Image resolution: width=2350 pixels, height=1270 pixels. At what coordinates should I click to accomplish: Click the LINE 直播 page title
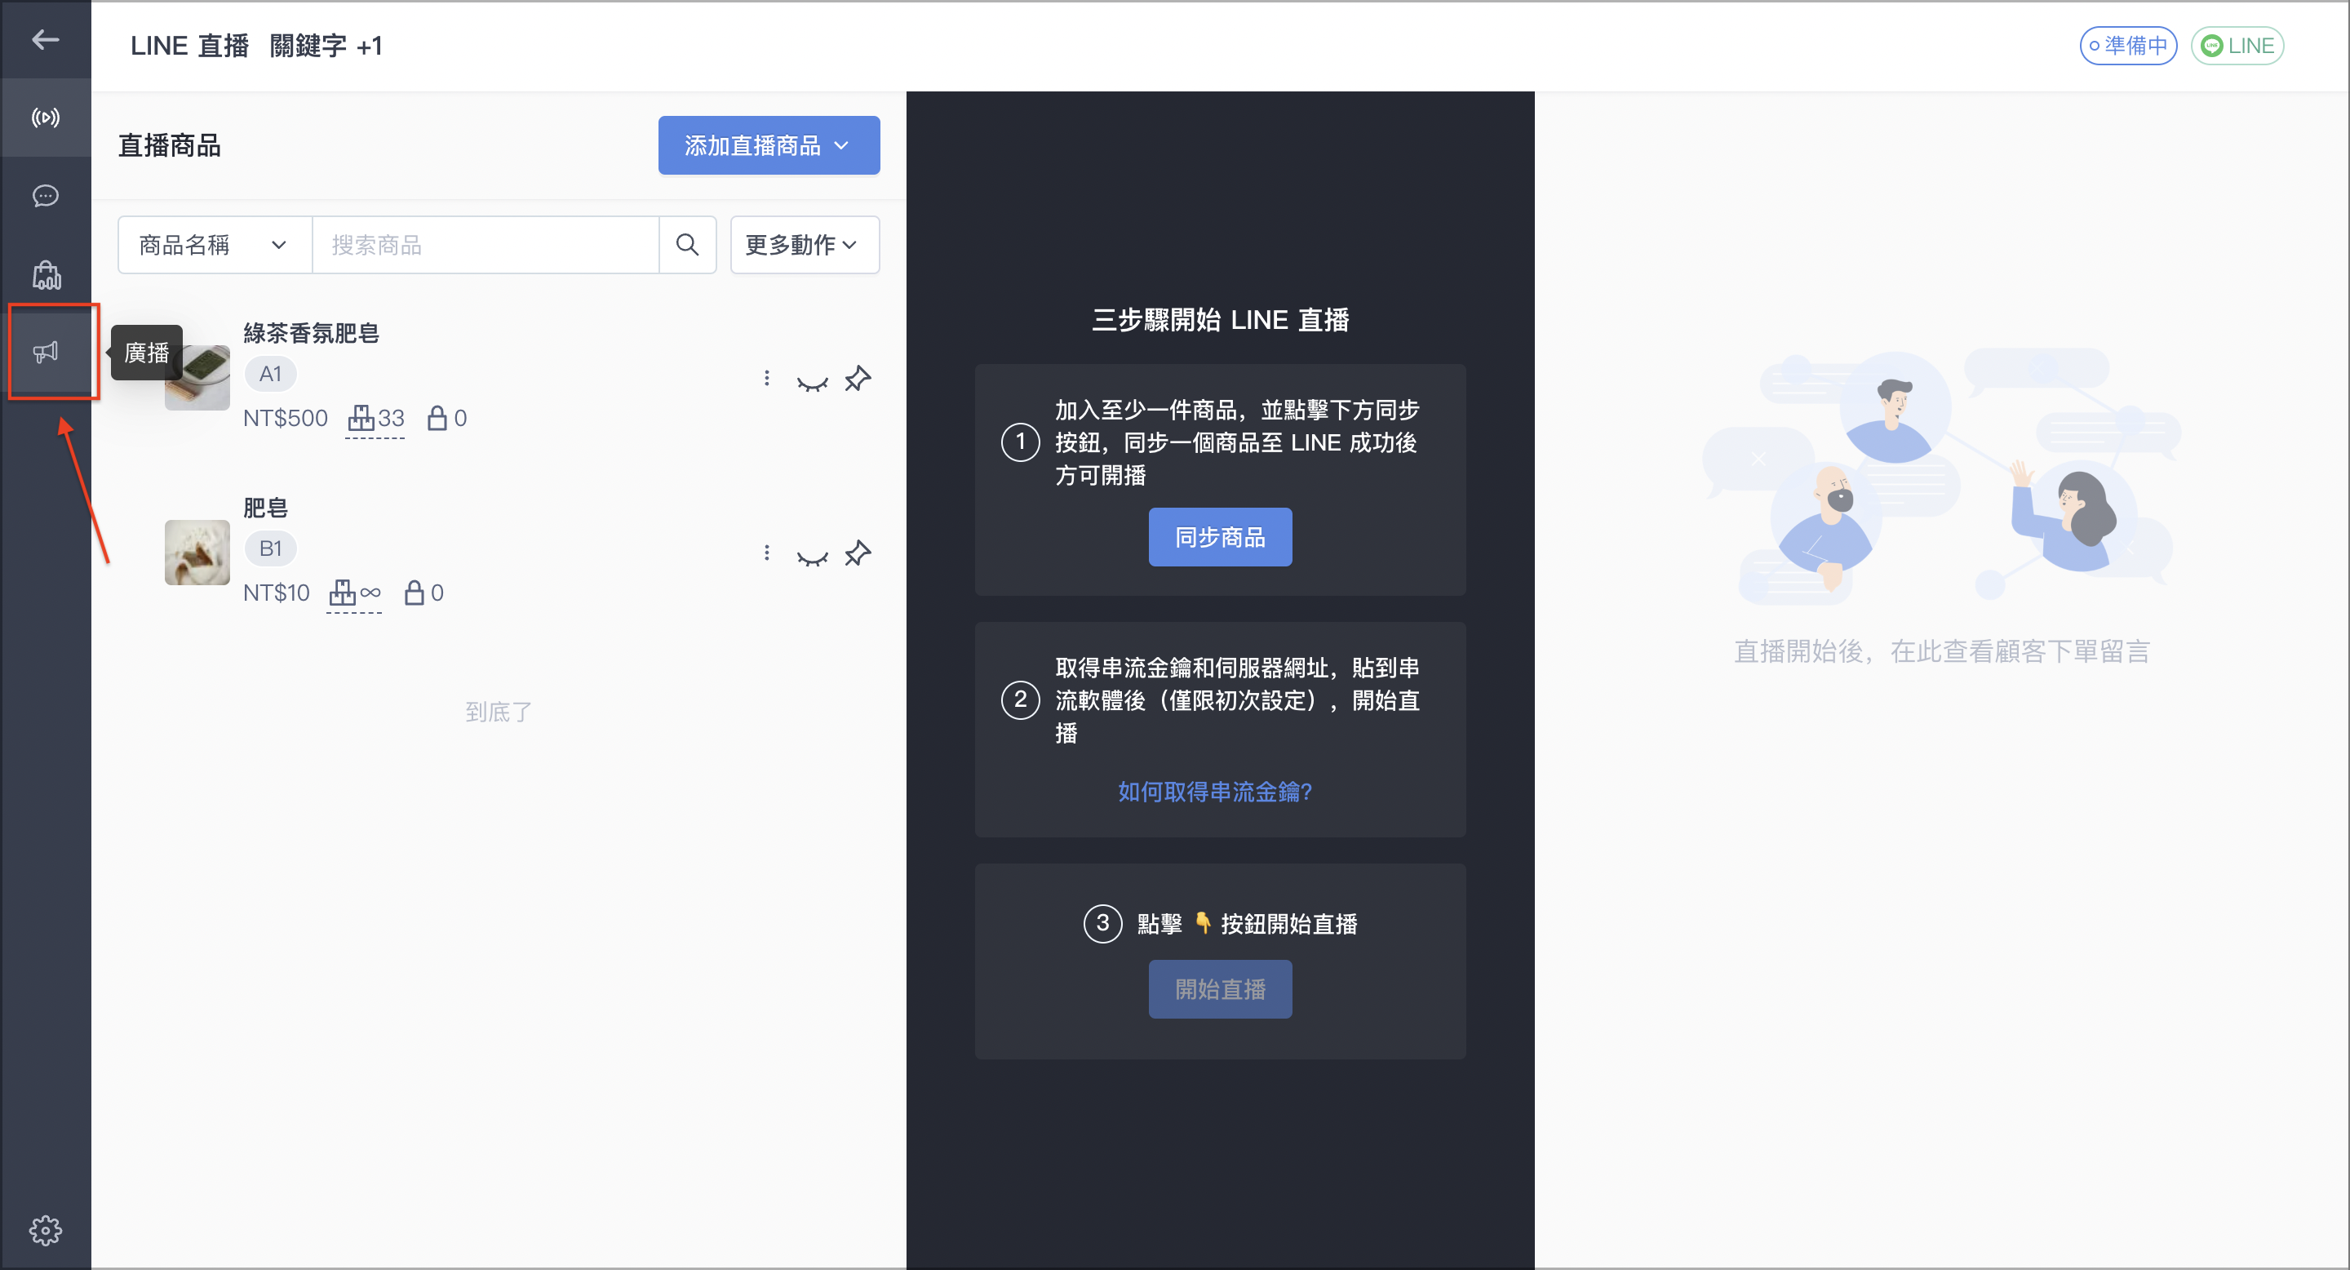point(190,46)
